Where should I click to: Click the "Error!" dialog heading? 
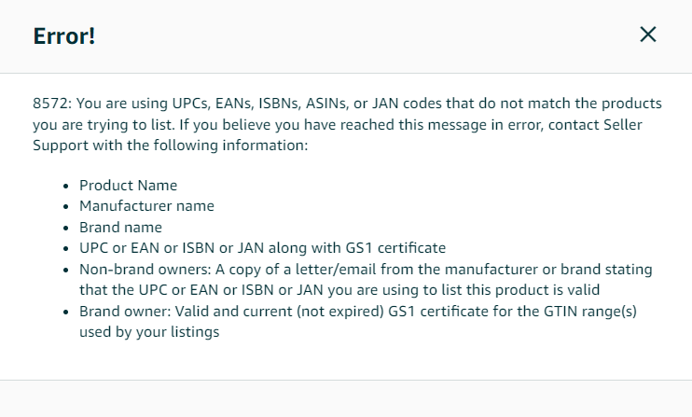click(x=64, y=36)
